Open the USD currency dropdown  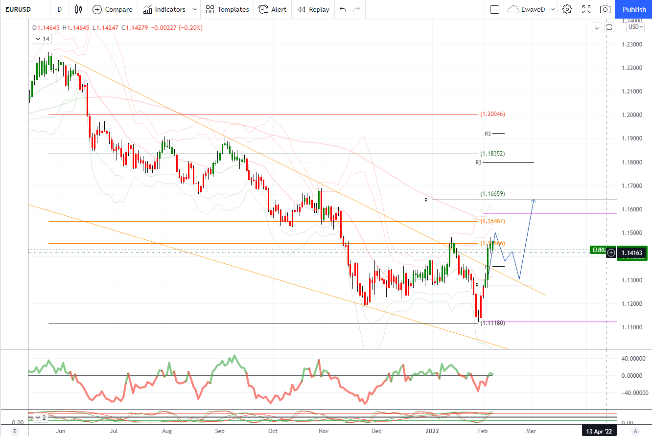click(635, 27)
